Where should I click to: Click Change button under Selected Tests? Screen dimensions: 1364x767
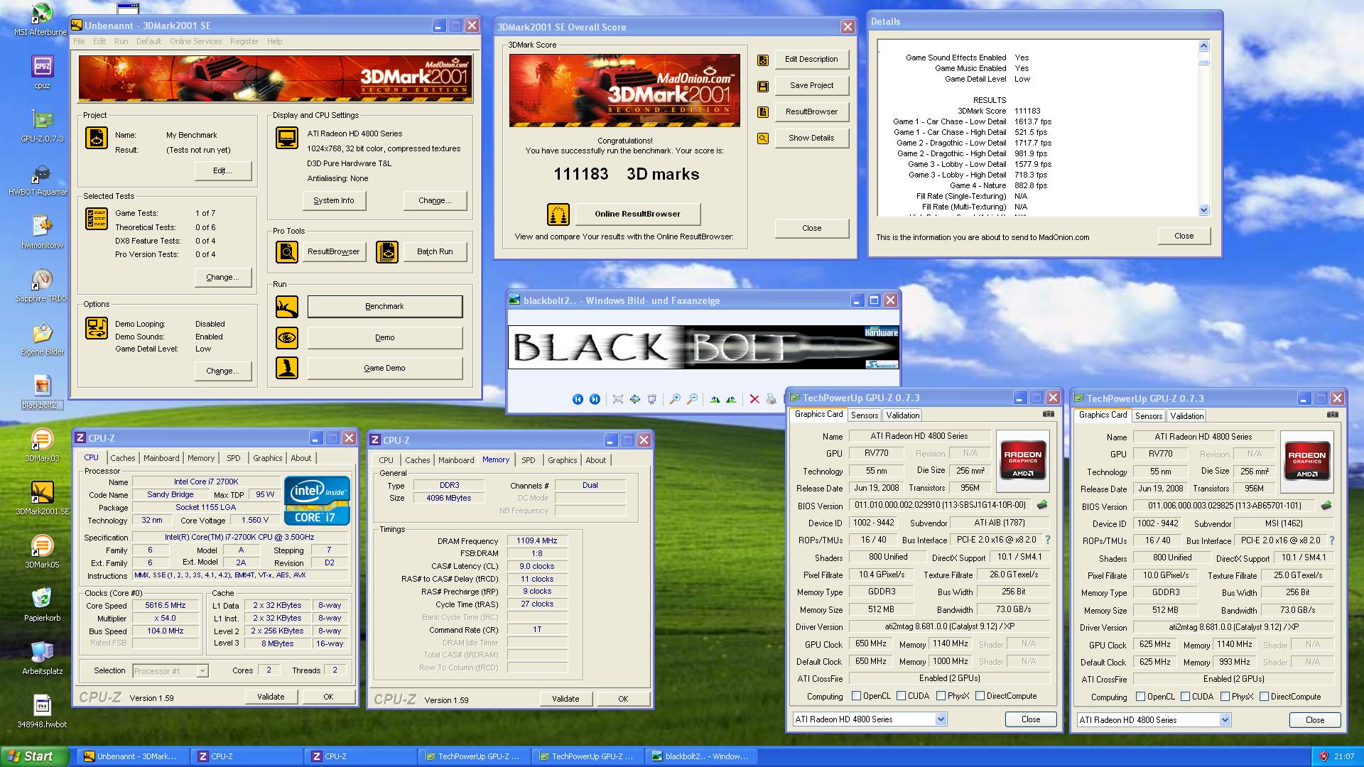tap(222, 277)
